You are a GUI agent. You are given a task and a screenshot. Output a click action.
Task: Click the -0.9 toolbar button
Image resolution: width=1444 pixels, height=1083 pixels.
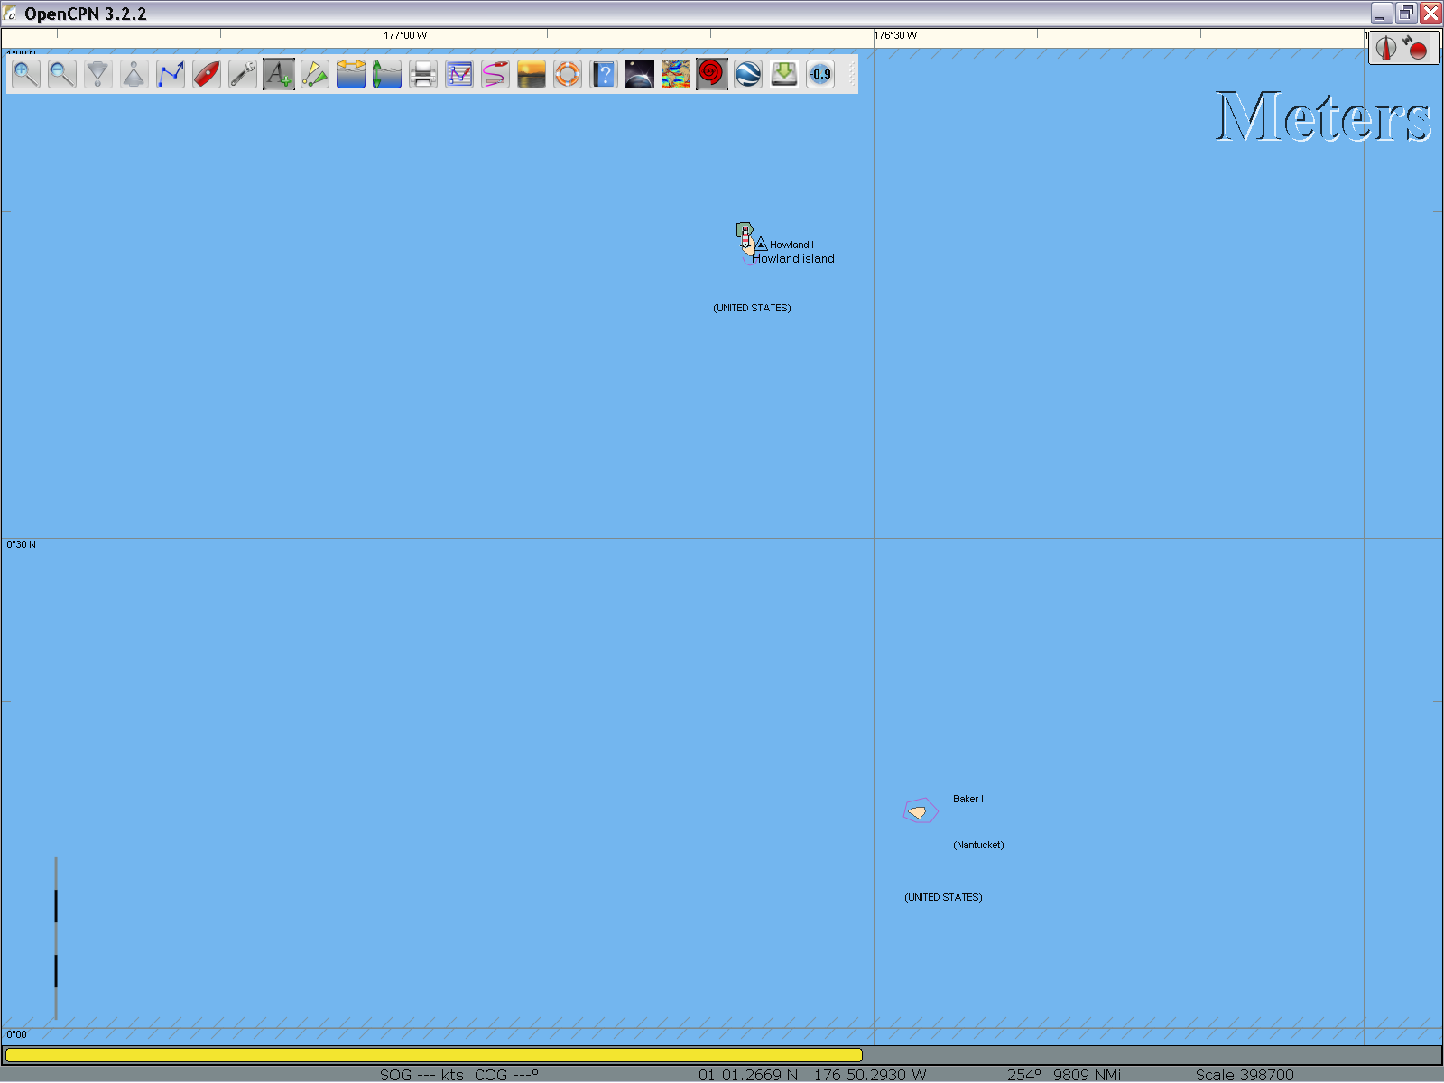click(820, 74)
